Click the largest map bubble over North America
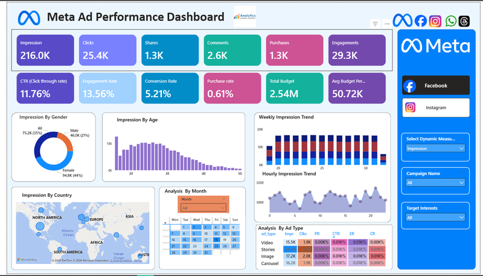This screenshot has height=276, width=483. (40, 226)
